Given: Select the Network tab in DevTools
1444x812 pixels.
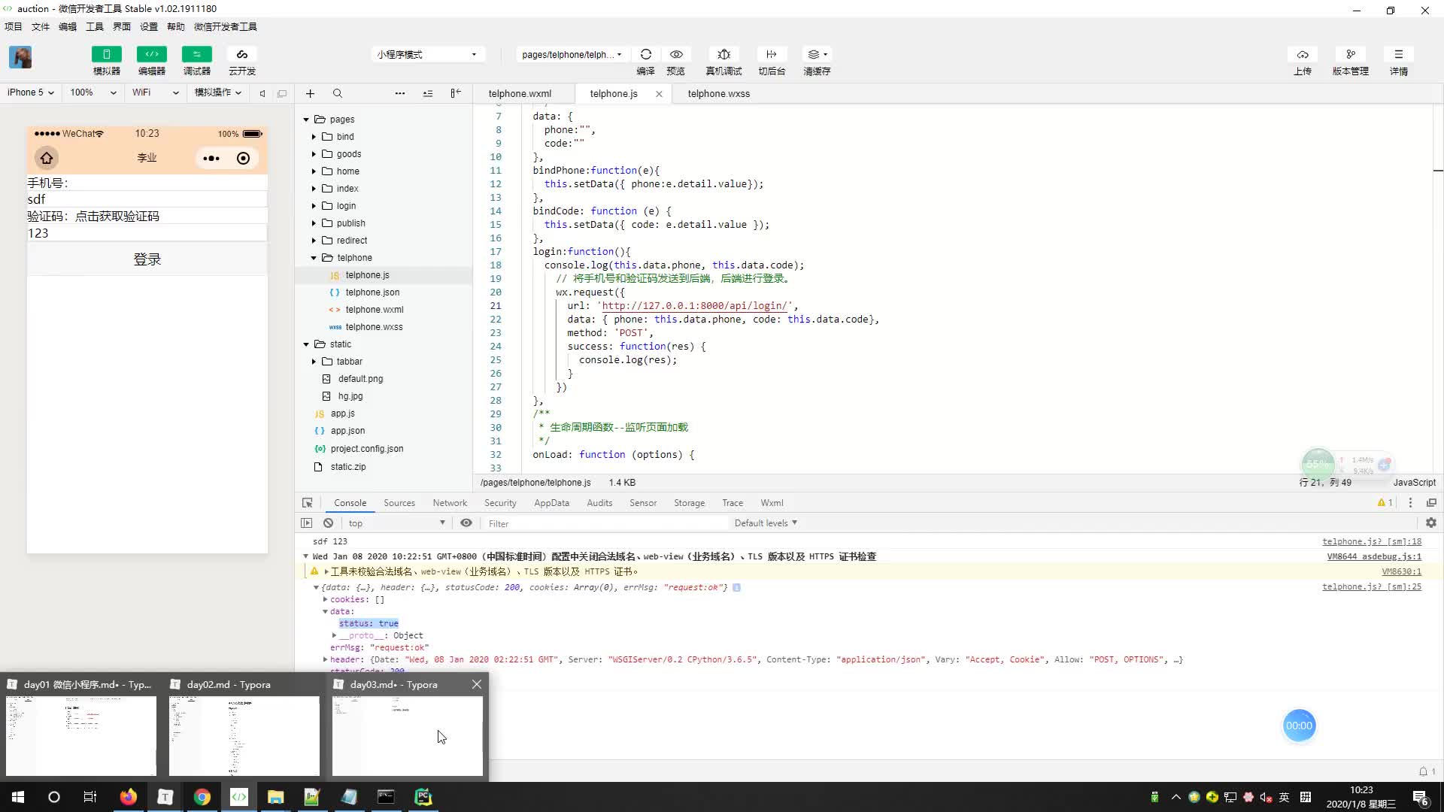Looking at the screenshot, I should point(449,503).
